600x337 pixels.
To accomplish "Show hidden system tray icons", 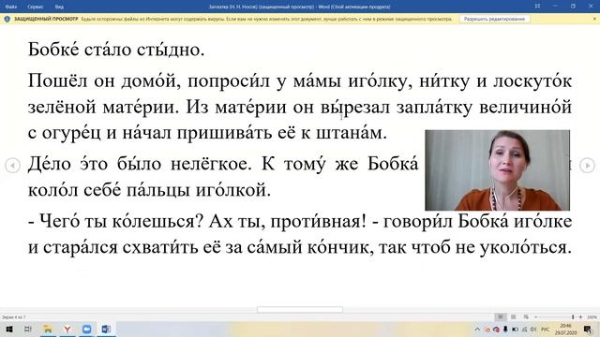I will [477, 329].
